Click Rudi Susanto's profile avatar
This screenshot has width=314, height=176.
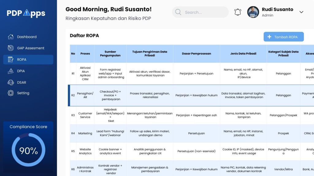253,12
